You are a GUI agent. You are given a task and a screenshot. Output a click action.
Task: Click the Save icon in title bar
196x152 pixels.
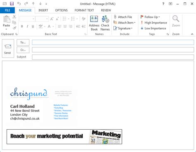pyautogui.click(x=12, y=4)
